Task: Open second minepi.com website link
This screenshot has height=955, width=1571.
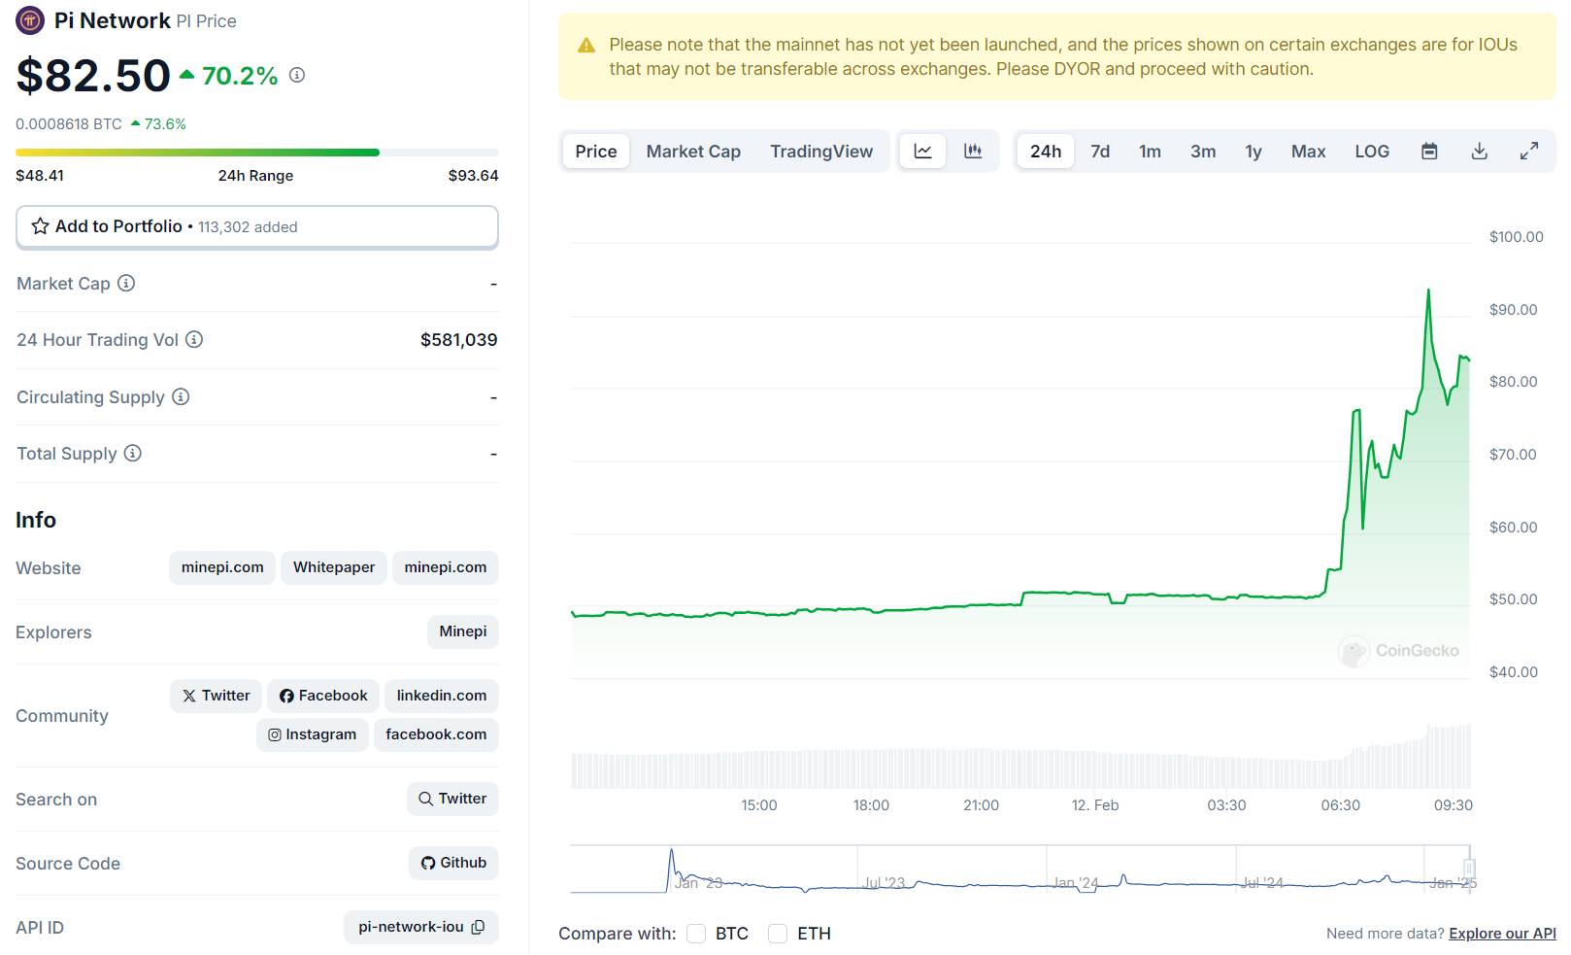Action: [446, 567]
